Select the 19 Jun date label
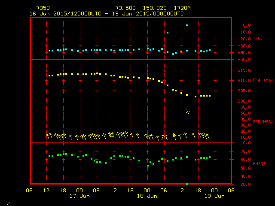Screen dimensions: 275x206 click(x=214, y=196)
